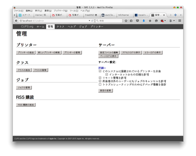Viewport: 196px width, 156px height.
Task: Open the 履歴 menu
Action: tap(48, 11)
